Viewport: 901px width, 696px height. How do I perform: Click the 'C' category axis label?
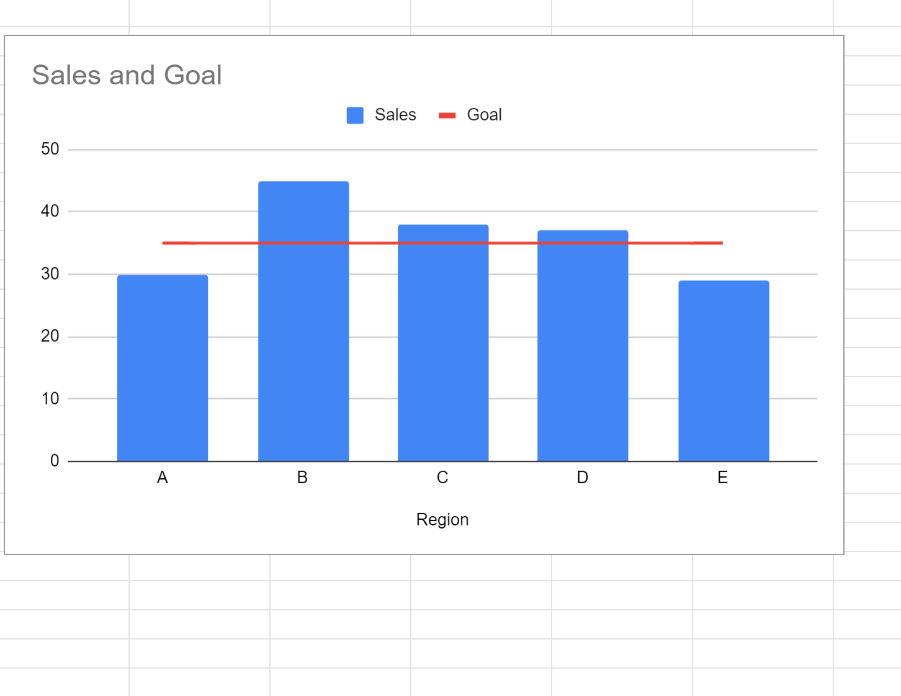tap(442, 478)
